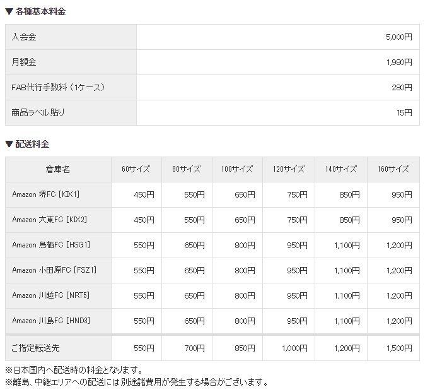Click the FAB代行手数料 (1ケース) label

point(58,88)
